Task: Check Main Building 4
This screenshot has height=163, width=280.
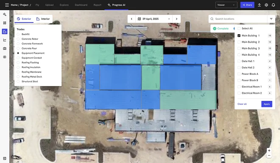Action: 239,55
